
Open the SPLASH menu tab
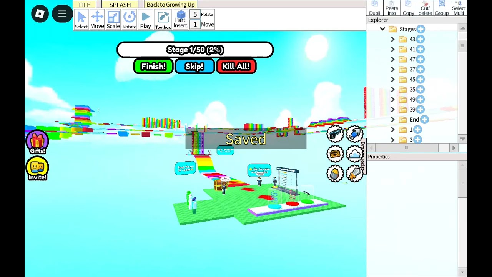pyautogui.click(x=120, y=5)
